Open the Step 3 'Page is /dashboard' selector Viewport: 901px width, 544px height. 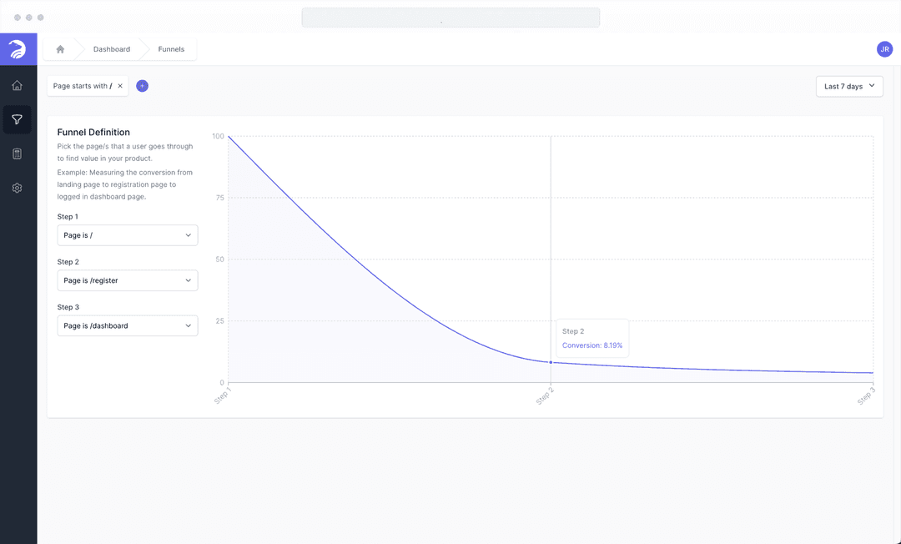point(127,325)
